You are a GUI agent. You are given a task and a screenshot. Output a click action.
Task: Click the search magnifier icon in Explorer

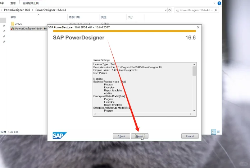pyautogui.click(x=216, y=10)
